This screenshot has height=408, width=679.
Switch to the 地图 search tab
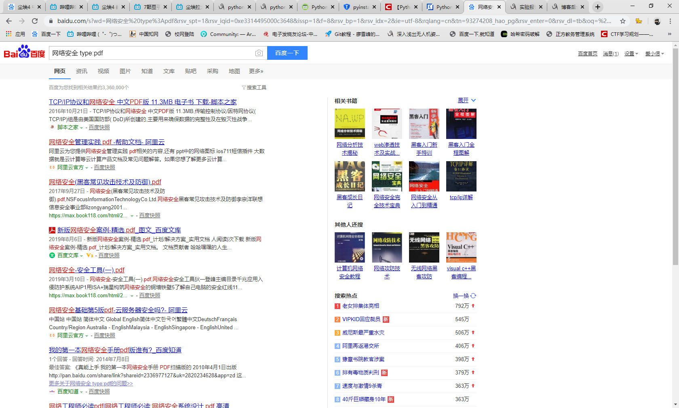234,71
